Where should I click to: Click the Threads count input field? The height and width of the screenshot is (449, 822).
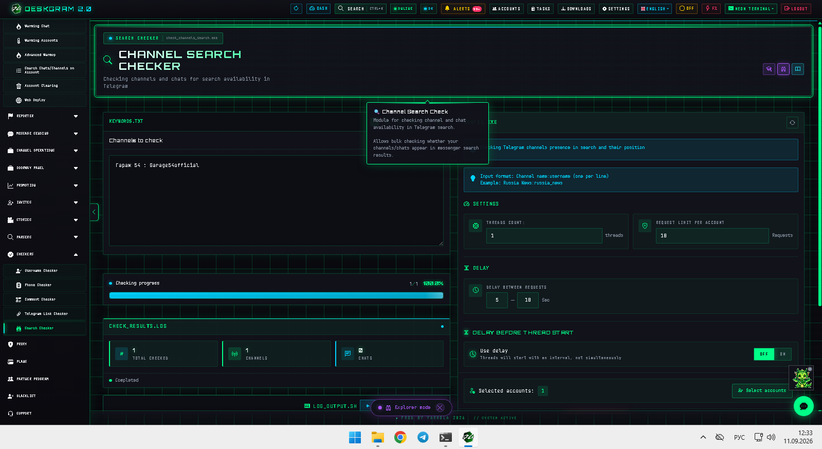pyautogui.click(x=544, y=236)
